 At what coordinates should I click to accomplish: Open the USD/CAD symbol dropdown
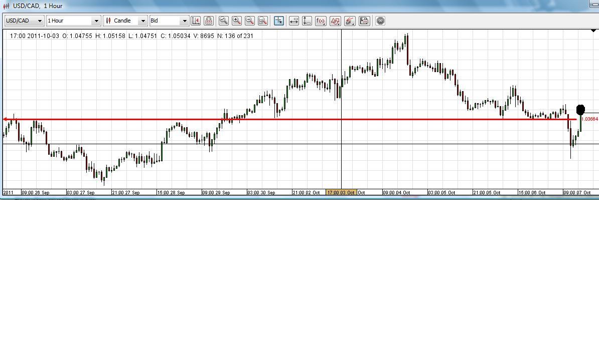[24, 21]
